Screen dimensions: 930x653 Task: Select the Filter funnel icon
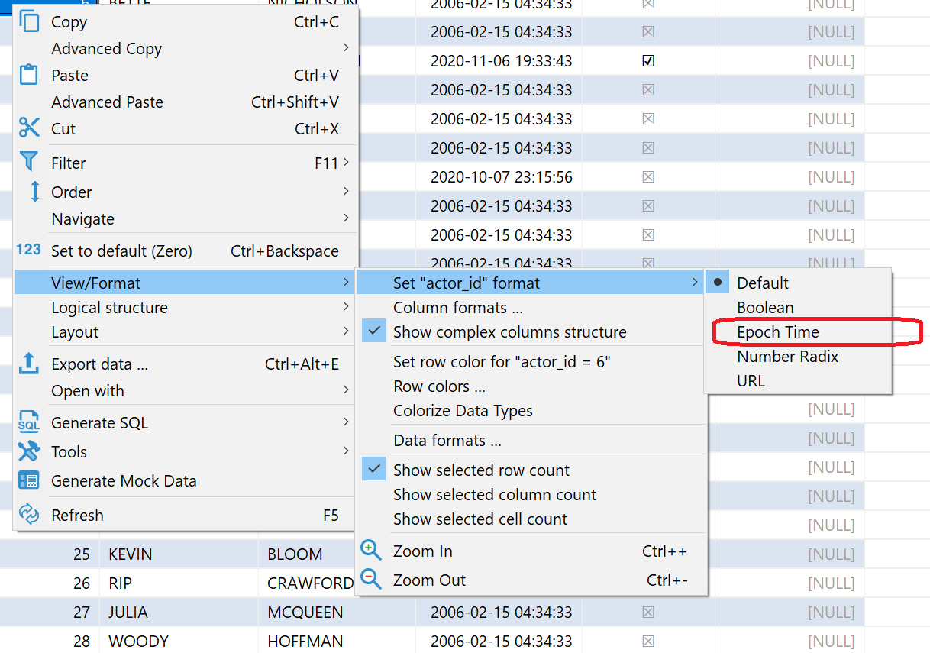[30, 162]
